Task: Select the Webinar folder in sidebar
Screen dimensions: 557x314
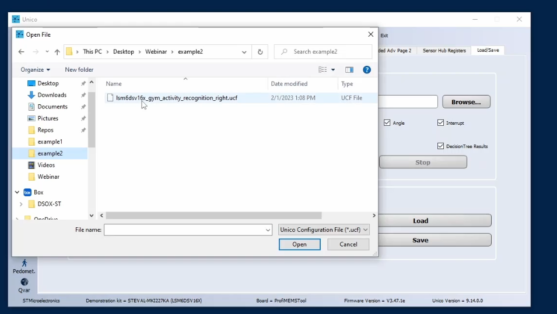Action: point(50,177)
